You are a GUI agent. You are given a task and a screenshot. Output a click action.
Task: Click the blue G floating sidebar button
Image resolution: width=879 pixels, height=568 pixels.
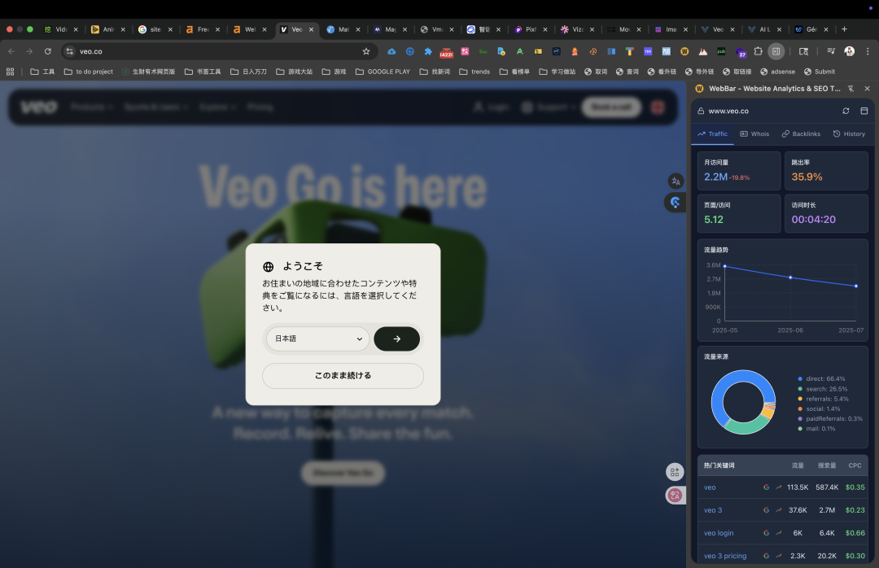click(x=675, y=203)
